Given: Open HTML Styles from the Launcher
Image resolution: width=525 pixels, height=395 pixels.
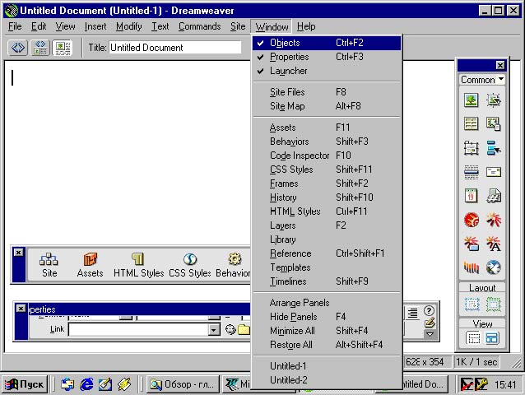Looking at the screenshot, I should click(x=138, y=265).
